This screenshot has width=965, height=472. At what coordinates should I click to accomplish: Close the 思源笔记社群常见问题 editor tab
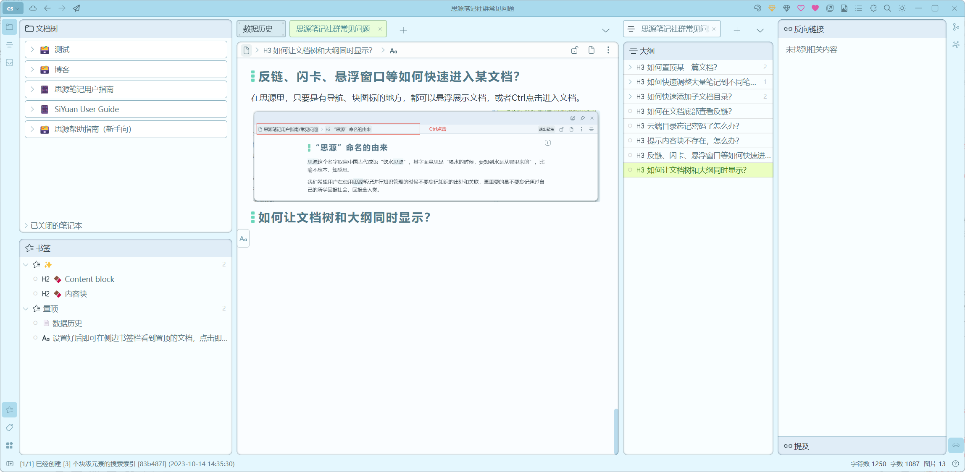[x=380, y=29]
